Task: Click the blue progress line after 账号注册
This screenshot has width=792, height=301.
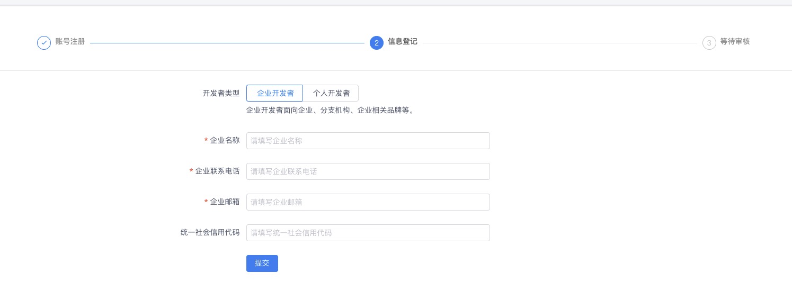Action: (x=227, y=43)
